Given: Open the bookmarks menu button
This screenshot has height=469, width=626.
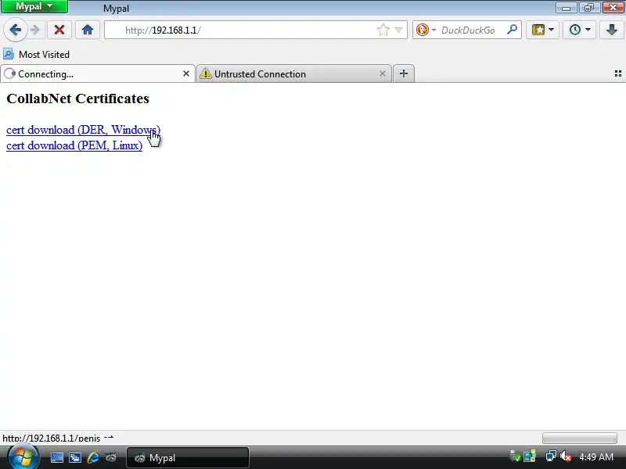Looking at the screenshot, I should coord(538,30).
